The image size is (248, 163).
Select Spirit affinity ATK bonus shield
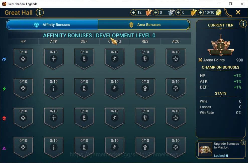[54, 88]
